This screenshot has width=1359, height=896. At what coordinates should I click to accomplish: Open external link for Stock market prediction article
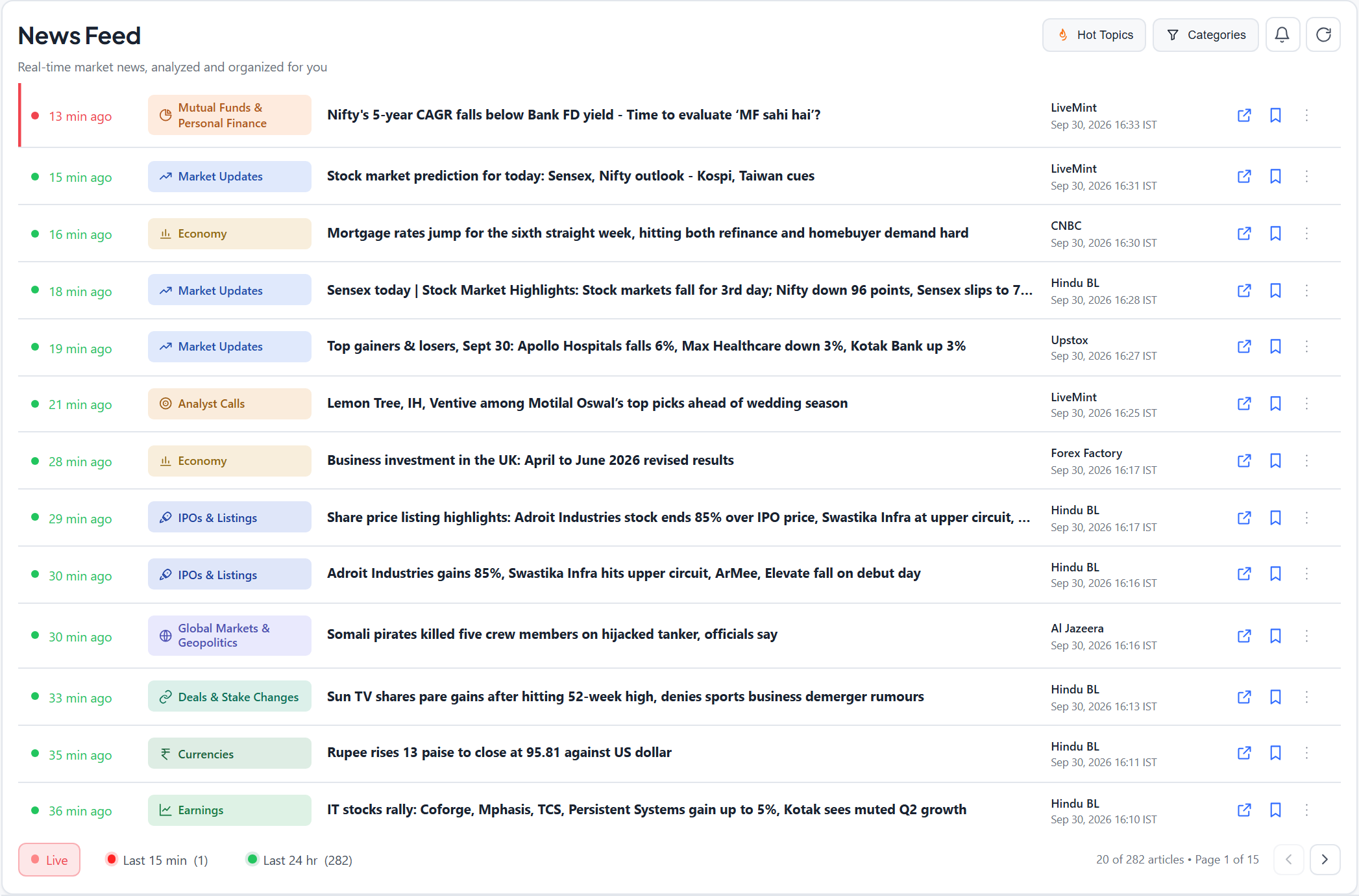(1244, 177)
